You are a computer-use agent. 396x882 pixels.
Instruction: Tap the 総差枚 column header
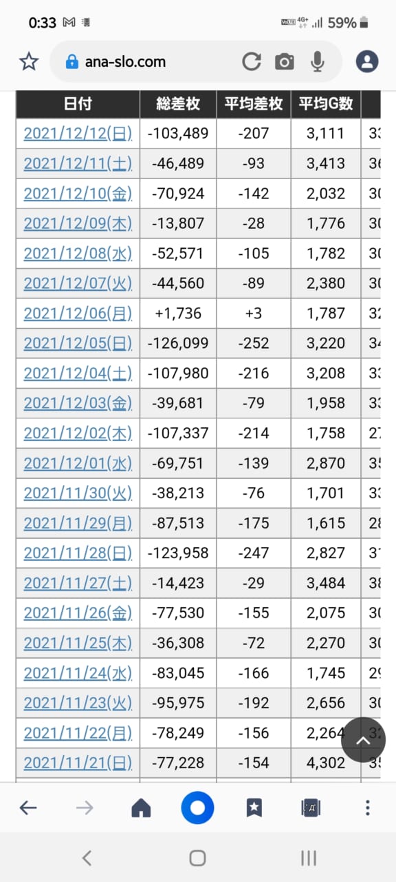click(x=178, y=104)
